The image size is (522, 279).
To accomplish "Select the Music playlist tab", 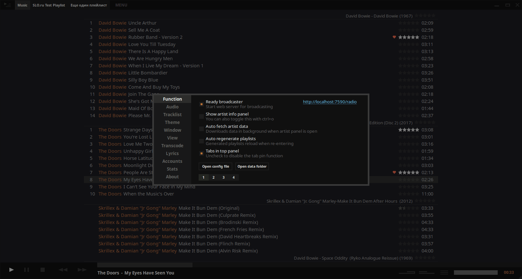I will click(x=22, y=5).
